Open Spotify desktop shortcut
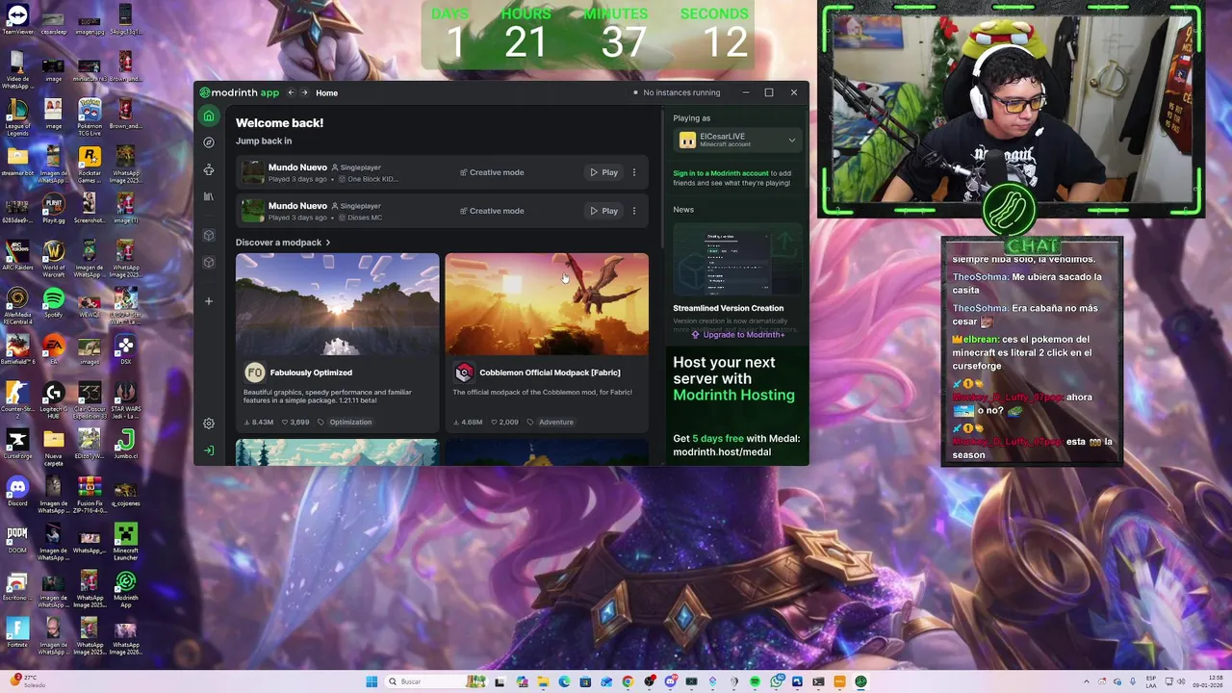The width and height of the screenshot is (1232, 693). point(53,303)
